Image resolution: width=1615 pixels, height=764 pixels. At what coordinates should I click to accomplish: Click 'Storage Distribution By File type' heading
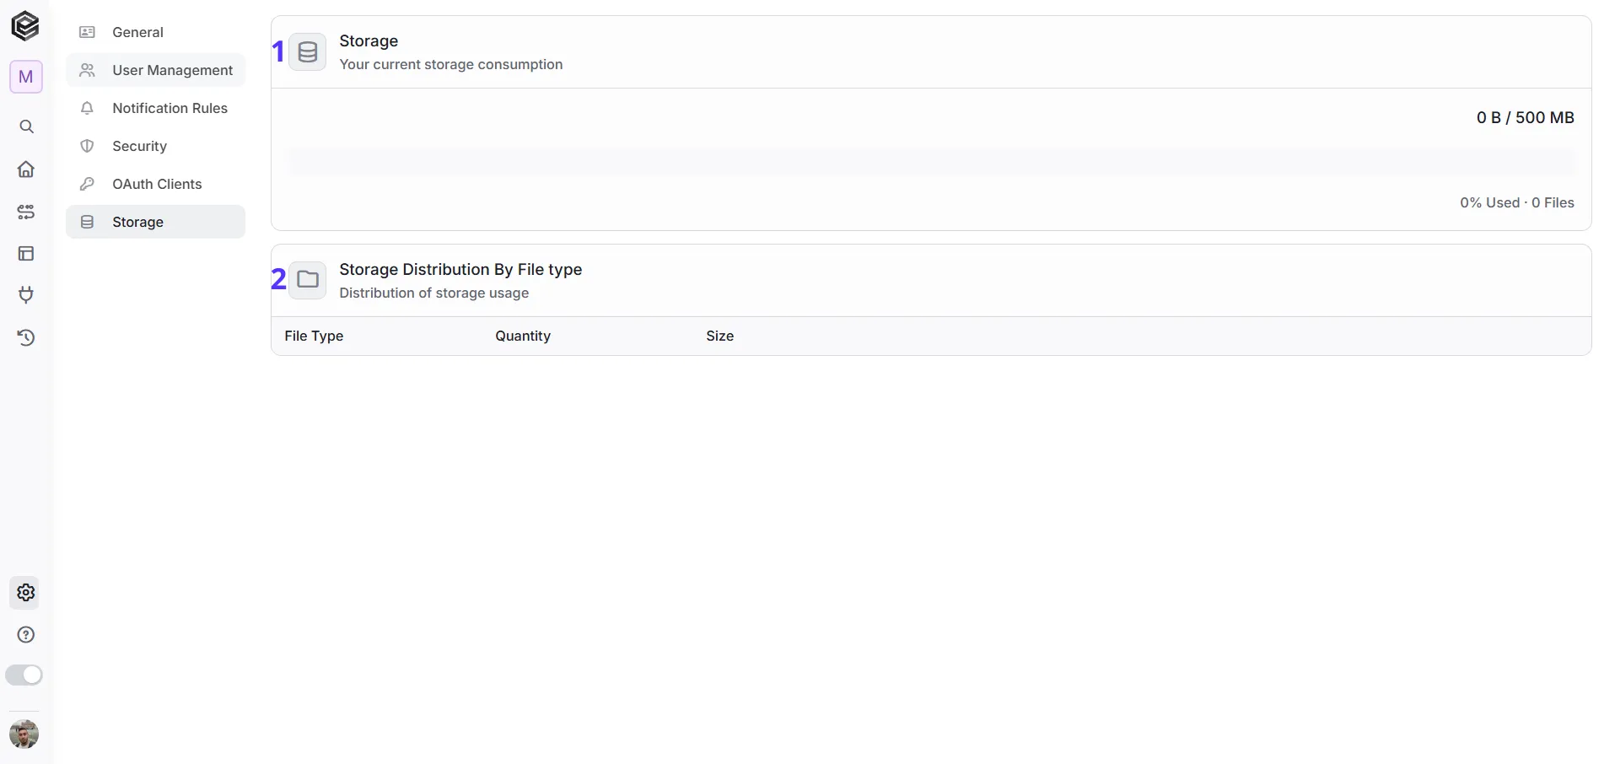tap(460, 269)
